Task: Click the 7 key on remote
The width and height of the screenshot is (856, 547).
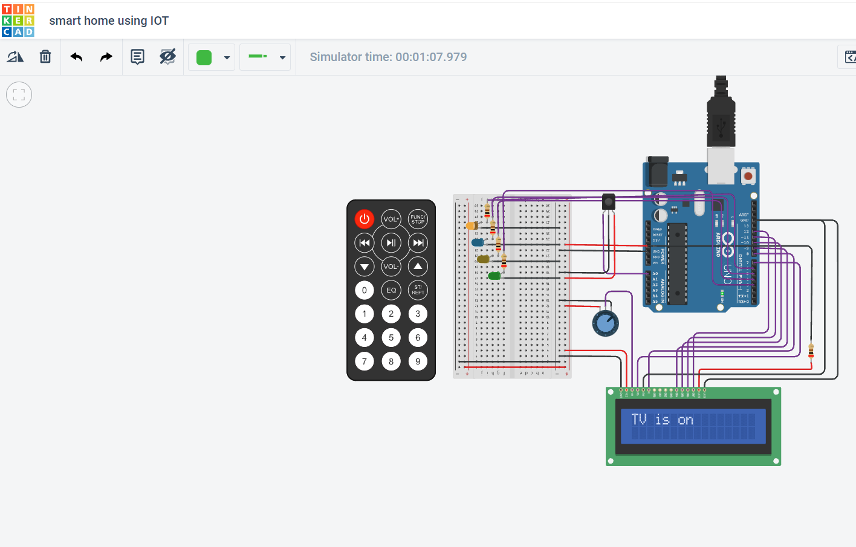Action: (x=365, y=361)
